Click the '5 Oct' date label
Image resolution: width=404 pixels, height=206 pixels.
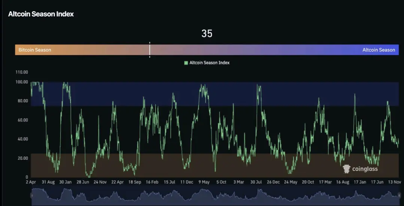coord(221,182)
